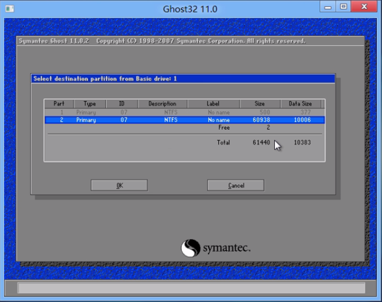Click the Total label text

point(224,142)
